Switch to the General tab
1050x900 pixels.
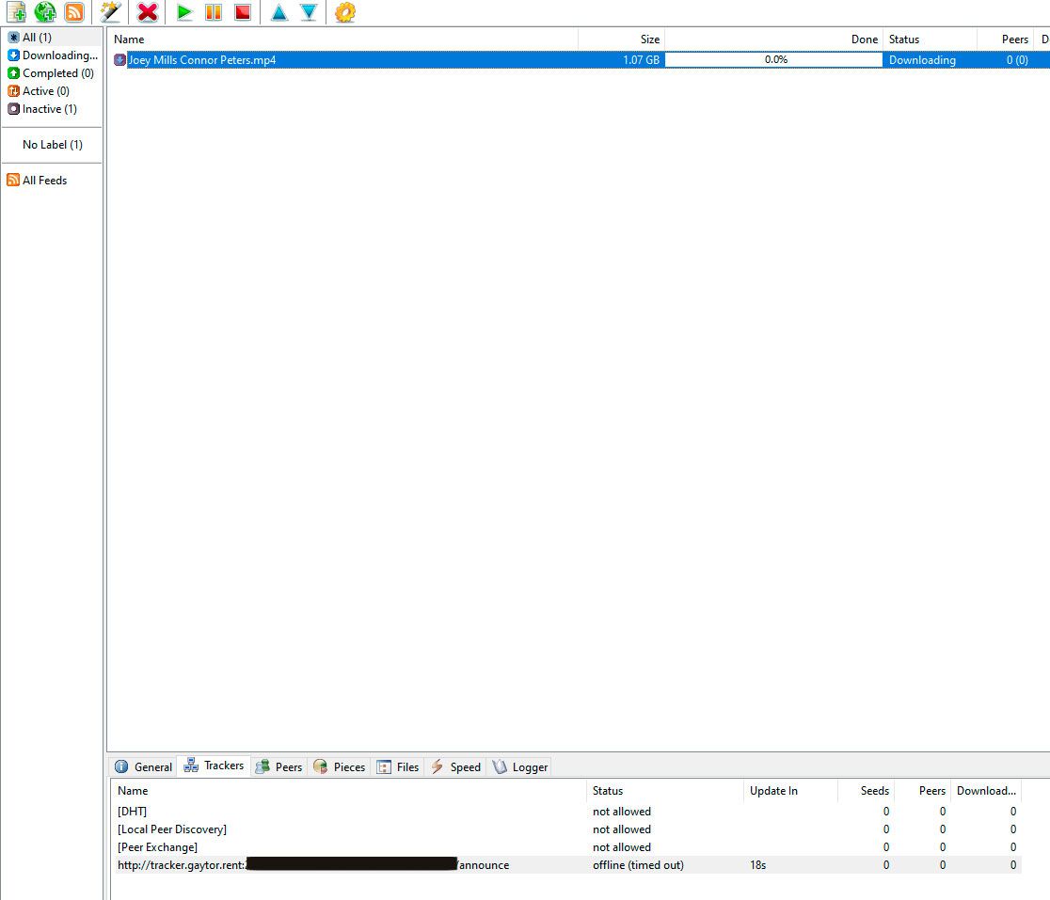[143, 766]
